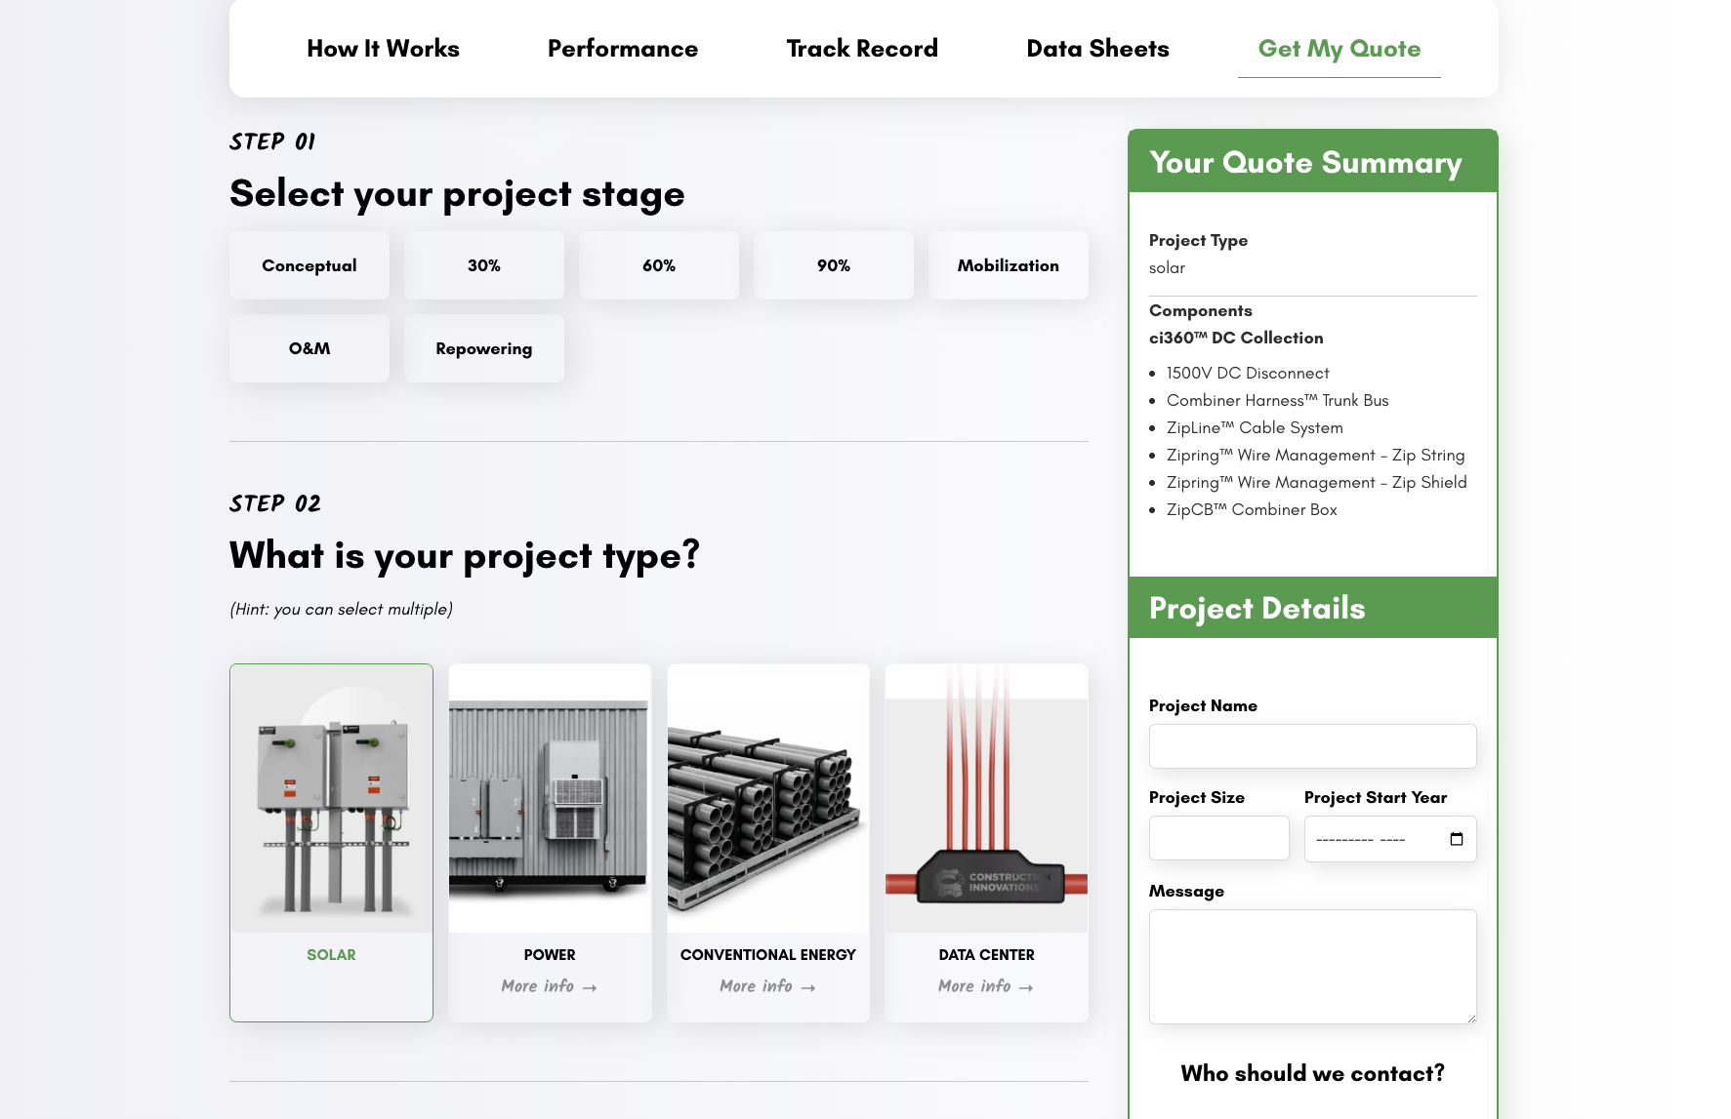Select the Repowering stage option
Screen dimensions: 1731x1119
(x=484, y=348)
